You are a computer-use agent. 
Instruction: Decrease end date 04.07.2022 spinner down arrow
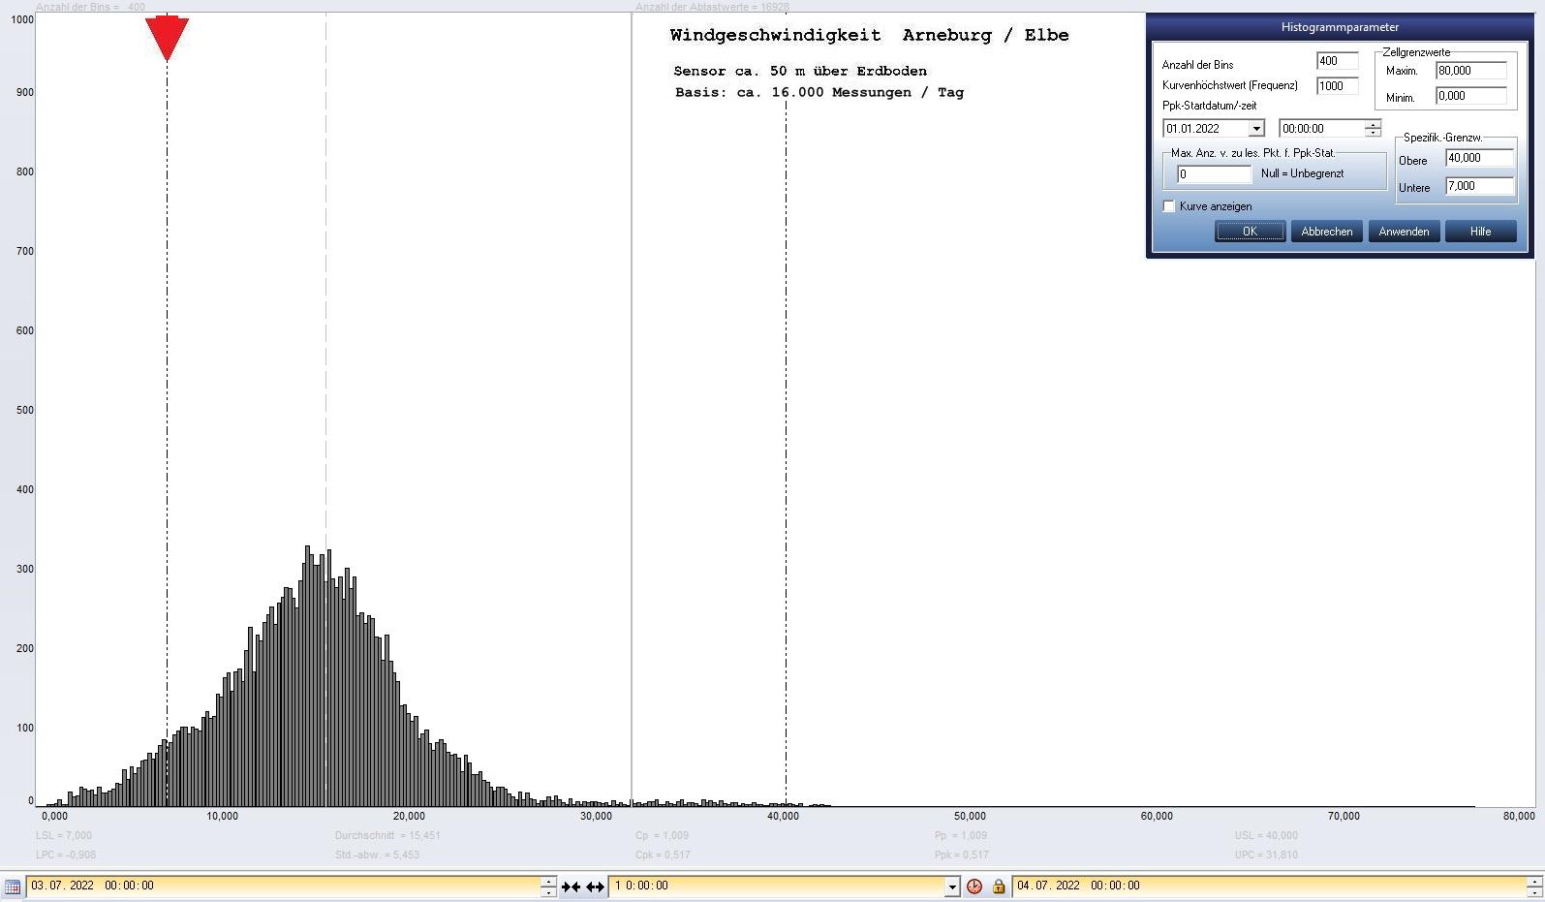click(1534, 891)
